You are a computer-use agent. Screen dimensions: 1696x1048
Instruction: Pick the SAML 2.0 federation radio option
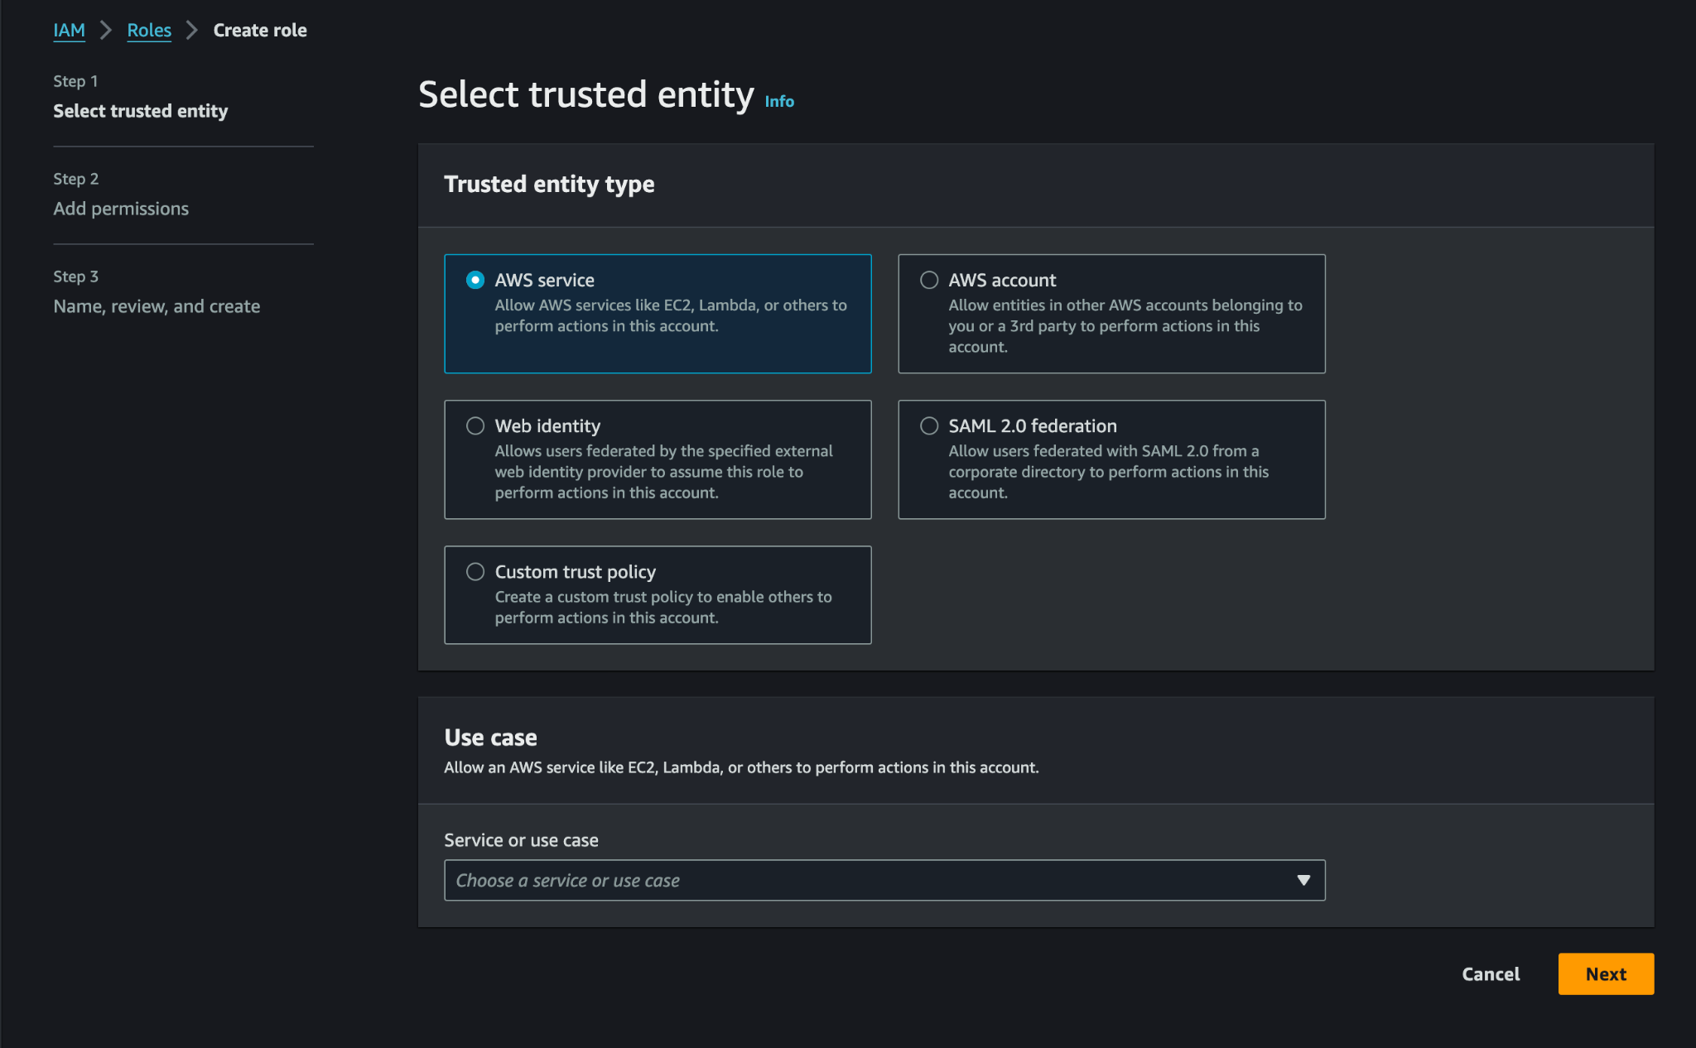[x=929, y=425]
